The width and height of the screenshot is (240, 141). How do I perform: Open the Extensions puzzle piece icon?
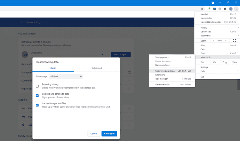[225, 9]
